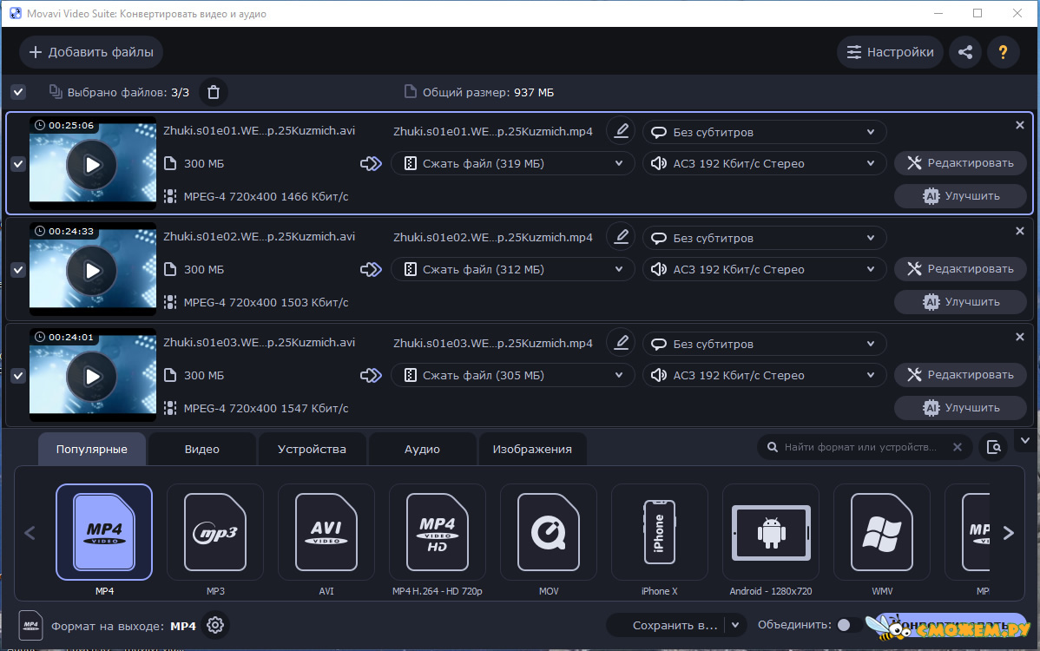Viewport: 1040px width, 651px height.
Task: Choose Android 1280x720 device preset
Action: [771, 532]
